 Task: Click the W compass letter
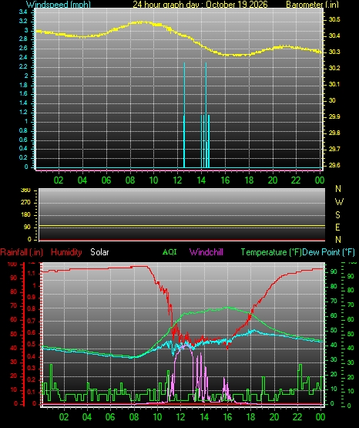point(339,202)
